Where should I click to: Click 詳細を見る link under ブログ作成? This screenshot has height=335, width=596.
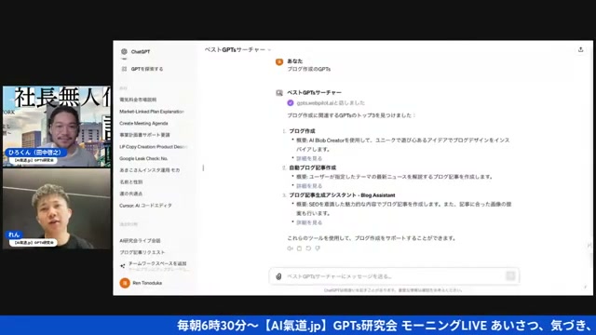[x=309, y=158]
